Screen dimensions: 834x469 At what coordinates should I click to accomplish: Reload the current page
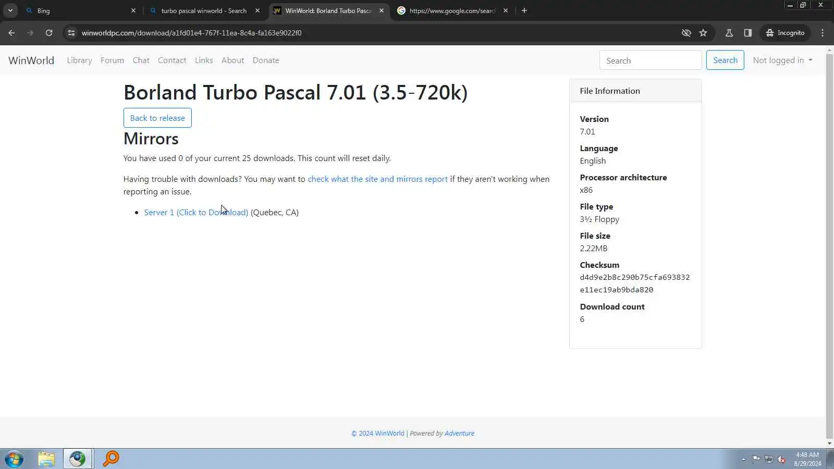pos(49,33)
